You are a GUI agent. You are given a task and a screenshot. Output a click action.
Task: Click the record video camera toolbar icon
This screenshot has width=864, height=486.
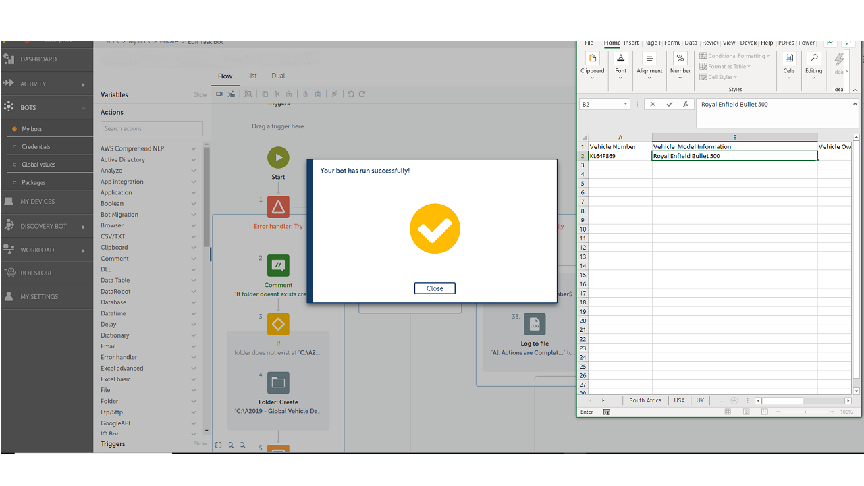click(x=219, y=94)
